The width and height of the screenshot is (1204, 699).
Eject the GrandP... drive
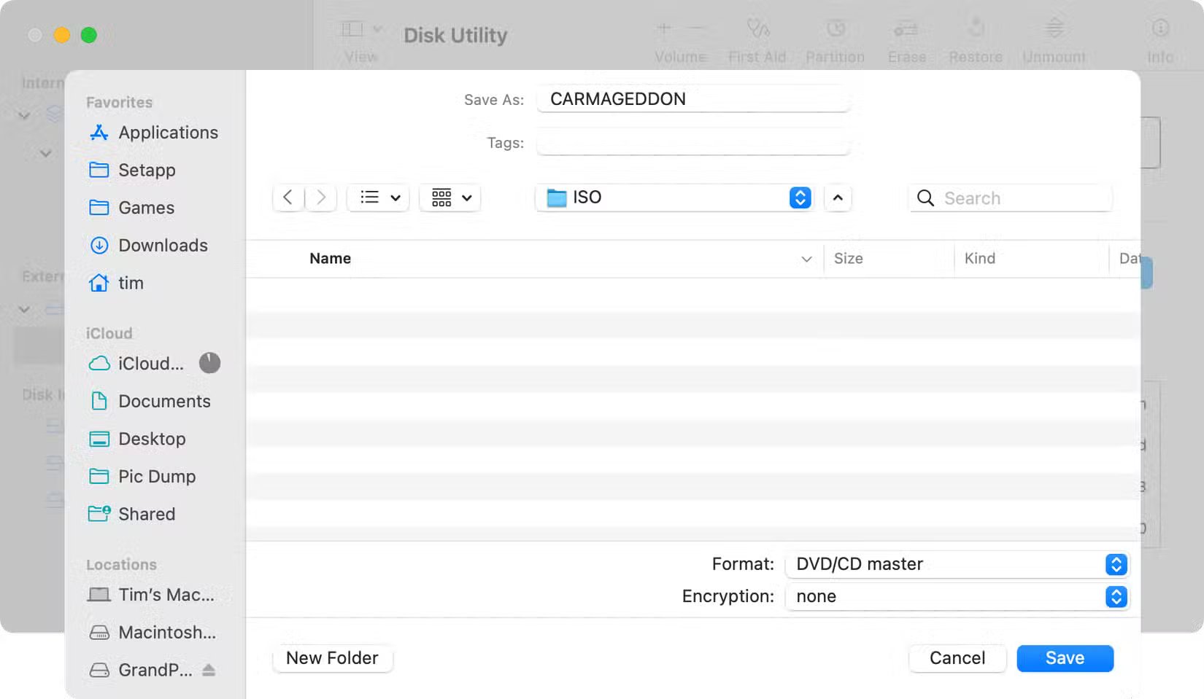tap(209, 670)
